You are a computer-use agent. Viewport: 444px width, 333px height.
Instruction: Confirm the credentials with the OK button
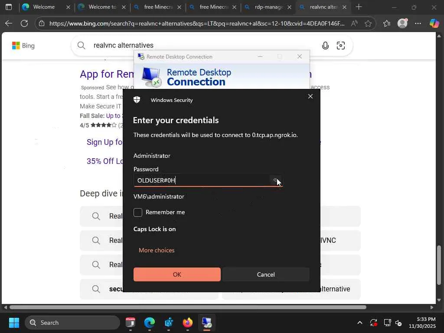[177, 274]
